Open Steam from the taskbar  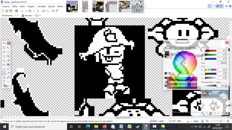coord(138,127)
